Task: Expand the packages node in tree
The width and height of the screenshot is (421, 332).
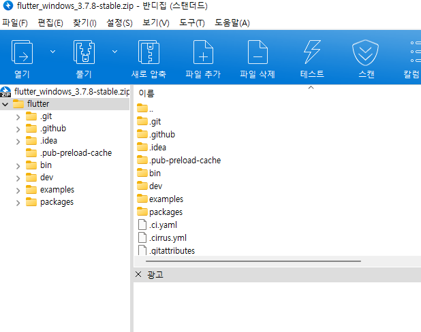Action: tap(18, 203)
